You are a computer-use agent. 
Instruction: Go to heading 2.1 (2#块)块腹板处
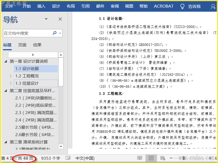point(35,98)
